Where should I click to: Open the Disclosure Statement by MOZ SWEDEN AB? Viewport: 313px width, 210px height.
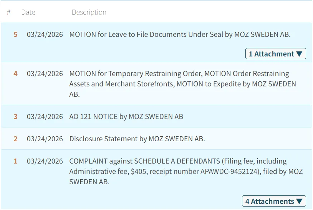pos(137,139)
